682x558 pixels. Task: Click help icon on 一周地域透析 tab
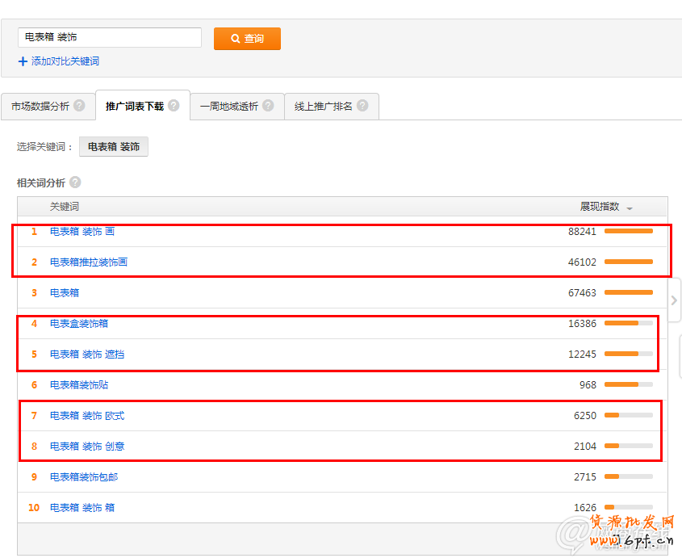268,106
